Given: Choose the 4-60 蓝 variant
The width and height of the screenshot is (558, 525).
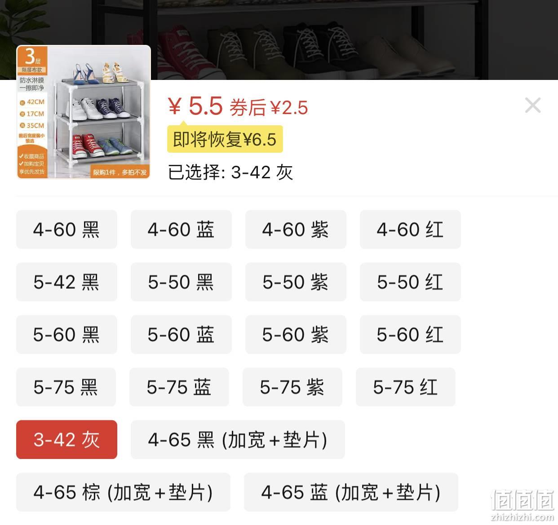Looking at the screenshot, I should click(181, 229).
